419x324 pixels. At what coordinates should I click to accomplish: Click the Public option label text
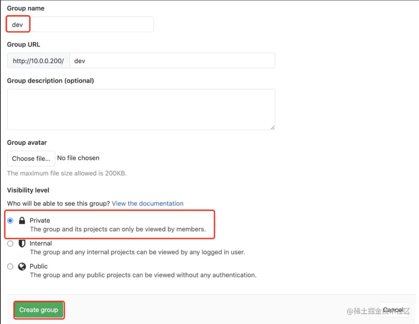[39, 266]
